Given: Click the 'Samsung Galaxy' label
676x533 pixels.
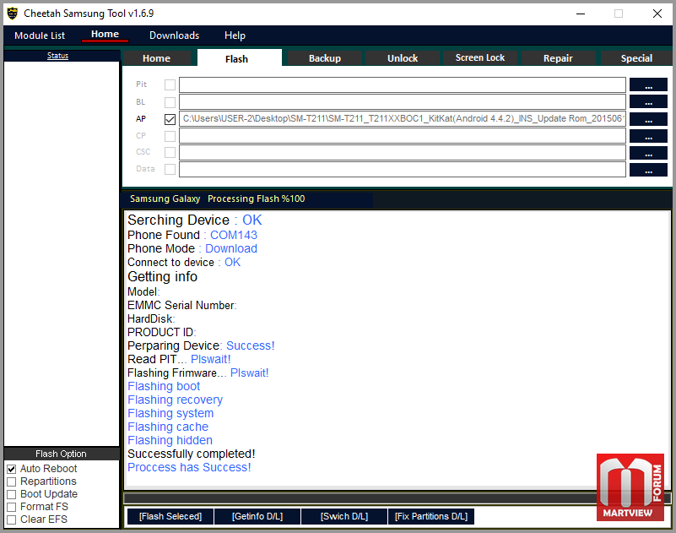Looking at the screenshot, I should point(165,199).
